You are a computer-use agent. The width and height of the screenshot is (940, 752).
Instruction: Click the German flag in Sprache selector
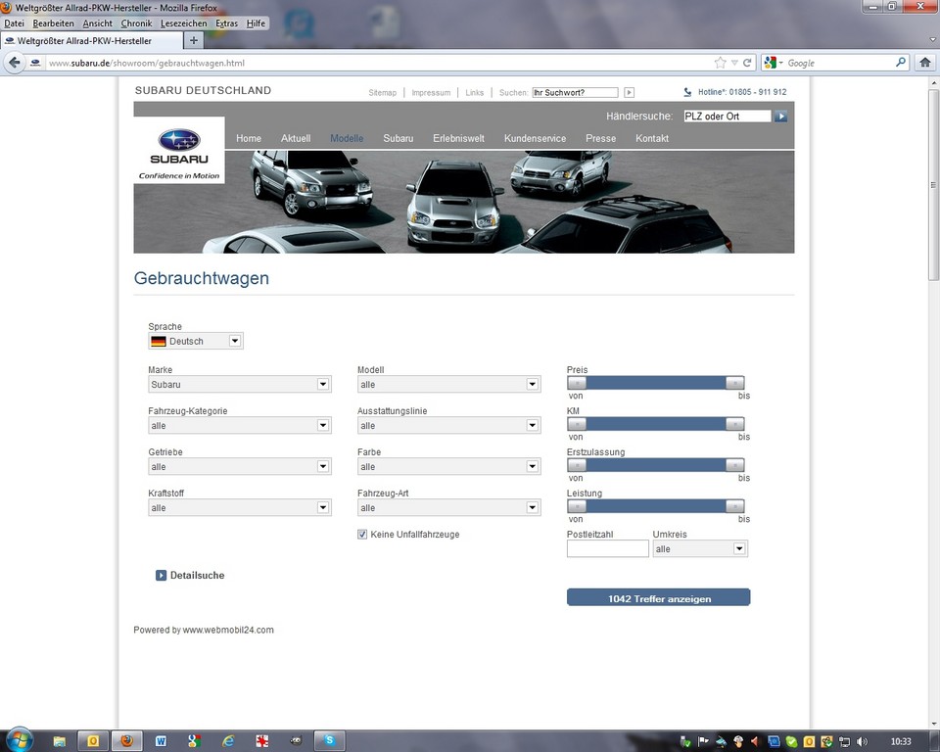click(159, 341)
